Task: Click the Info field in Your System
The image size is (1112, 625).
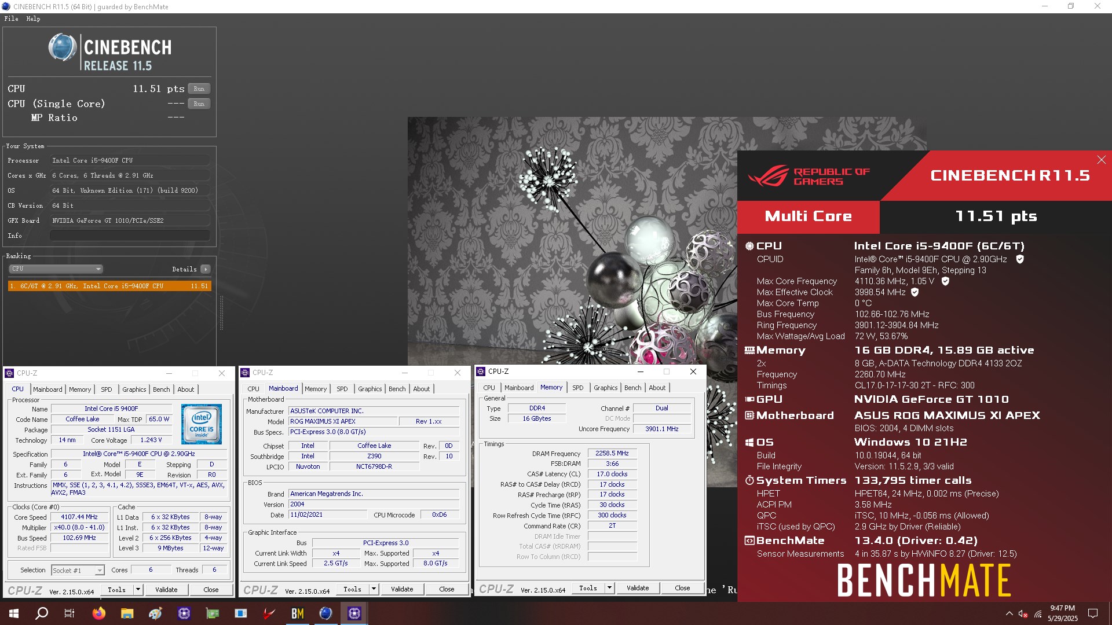Action: [x=130, y=236]
